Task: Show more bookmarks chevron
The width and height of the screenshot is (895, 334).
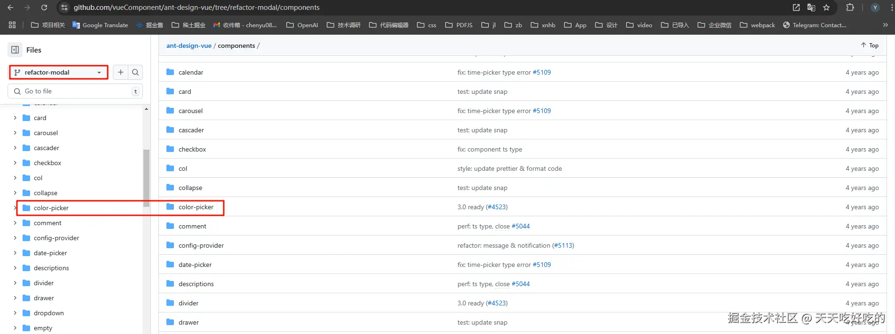Action: click(886, 25)
